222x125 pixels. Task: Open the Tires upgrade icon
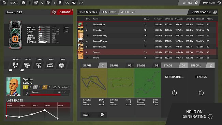pyautogui.click(x=62, y=65)
